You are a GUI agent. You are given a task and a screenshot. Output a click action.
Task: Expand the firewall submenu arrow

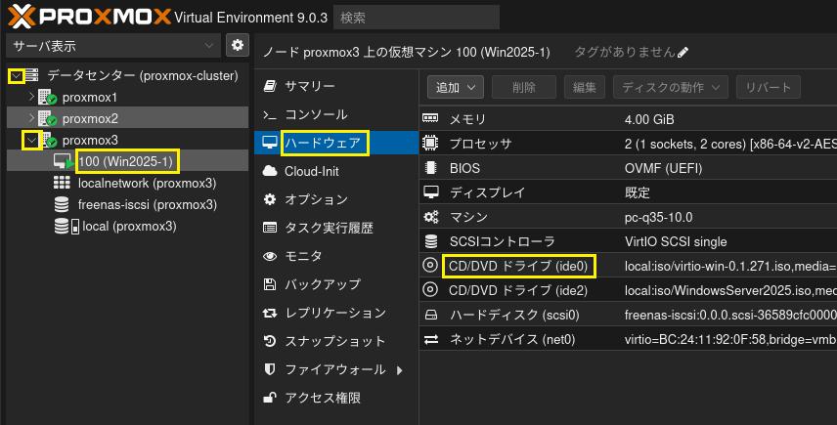400,370
